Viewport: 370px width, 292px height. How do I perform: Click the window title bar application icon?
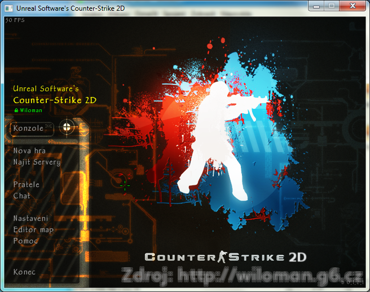[8, 8]
